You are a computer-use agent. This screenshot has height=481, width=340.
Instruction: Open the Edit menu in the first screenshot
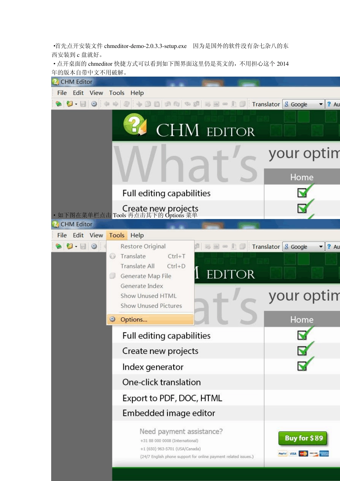click(78, 93)
